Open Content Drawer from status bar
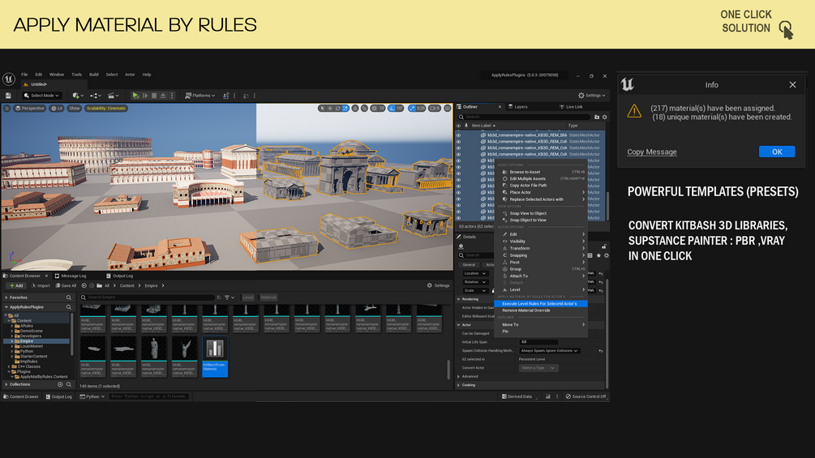Viewport: 815px width, 458px height. (21, 396)
